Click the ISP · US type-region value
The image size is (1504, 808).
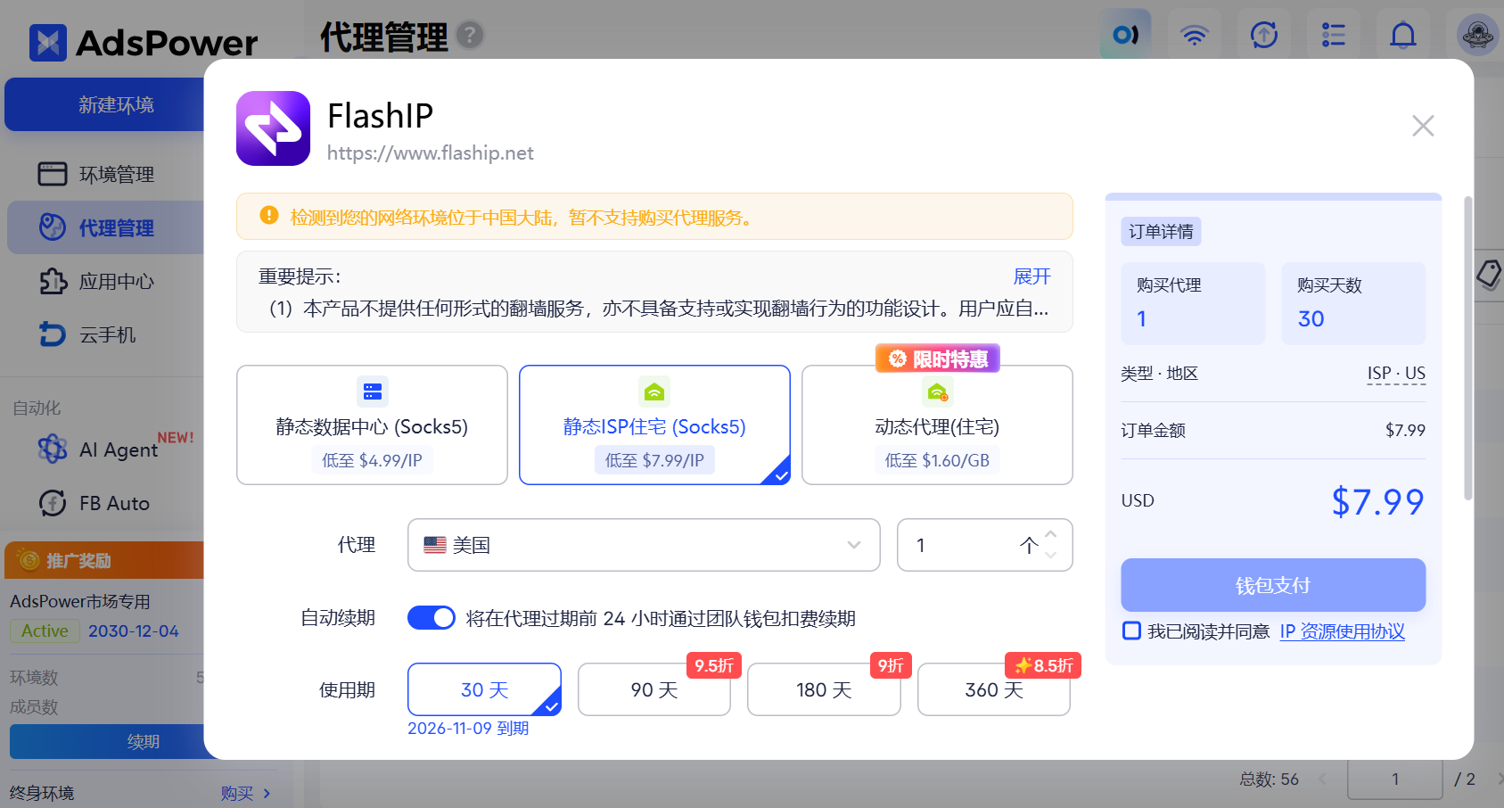point(1396,373)
